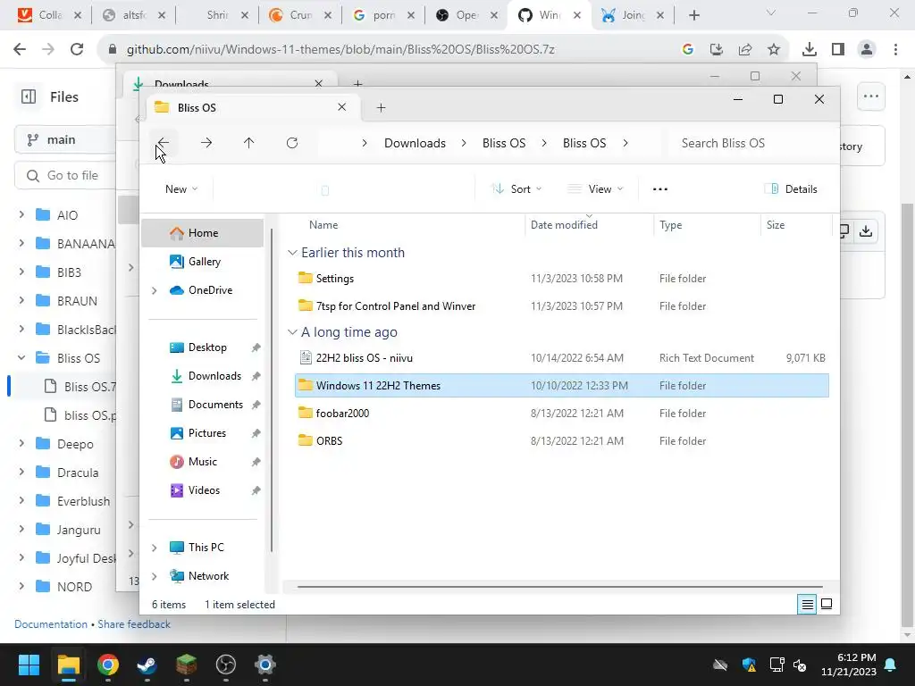
Task: Open Chrome profile avatar
Action: click(867, 50)
